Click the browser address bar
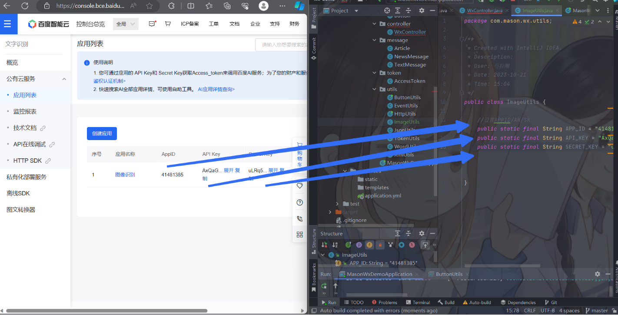This screenshot has width=618, height=315. point(90,6)
